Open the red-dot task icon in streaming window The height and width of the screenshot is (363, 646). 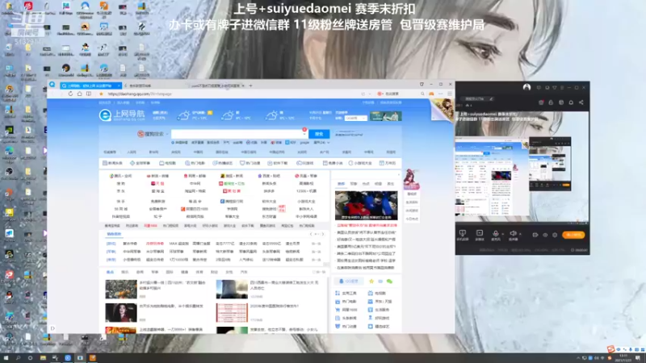point(541,102)
